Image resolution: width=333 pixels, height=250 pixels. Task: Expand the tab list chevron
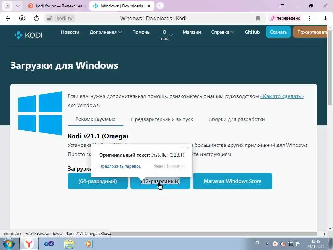18,6
